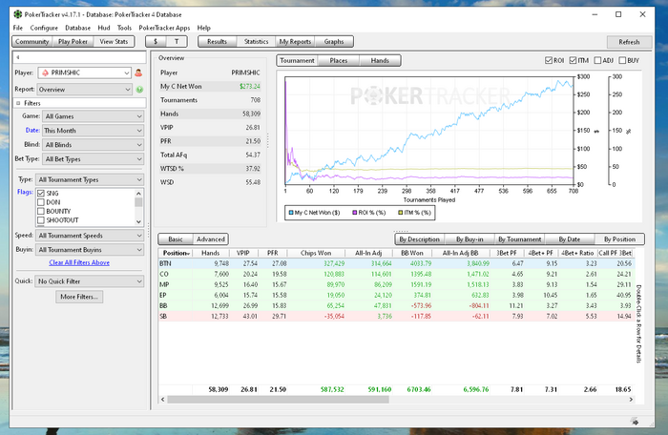Switch to the Play Poker tab
The height and width of the screenshot is (435, 668).
(x=73, y=41)
